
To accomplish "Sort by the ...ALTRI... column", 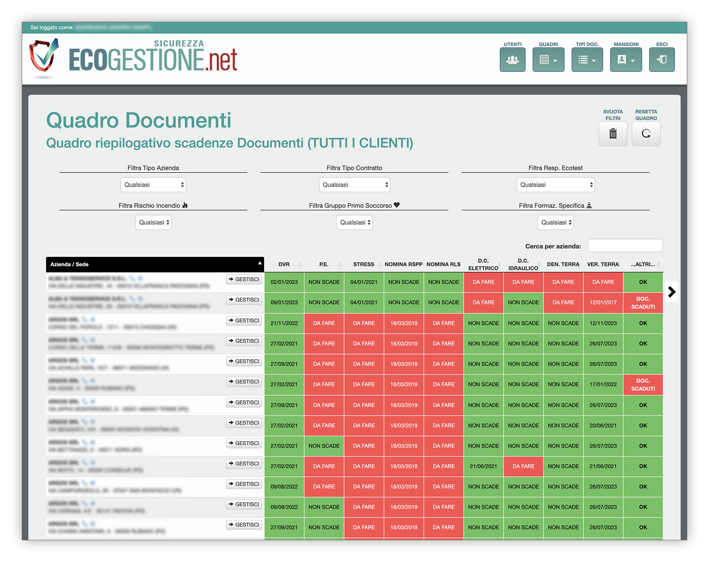I will [643, 264].
